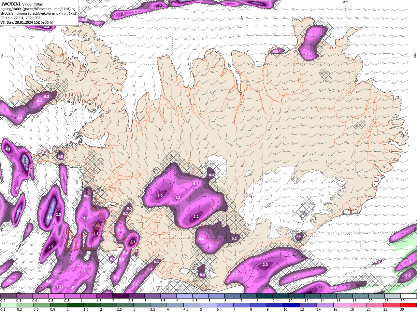This screenshot has height=312, width=417.
Task: Click the '(+36 h)' forecast offset text
Action: pyautogui.click(x=47, y=22)
